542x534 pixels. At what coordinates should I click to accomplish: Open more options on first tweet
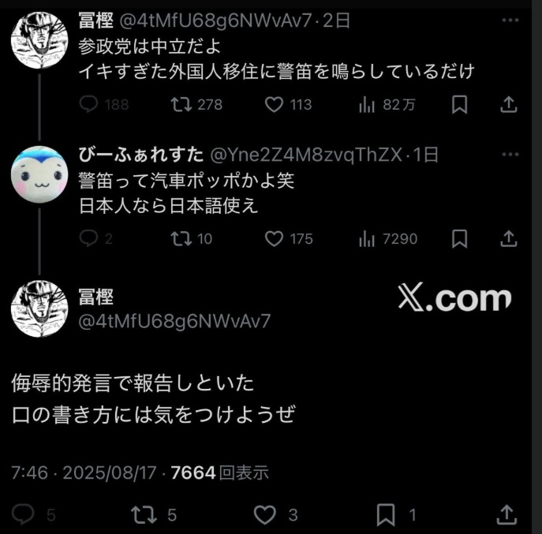pyautogui.click(x=510, y=20)
